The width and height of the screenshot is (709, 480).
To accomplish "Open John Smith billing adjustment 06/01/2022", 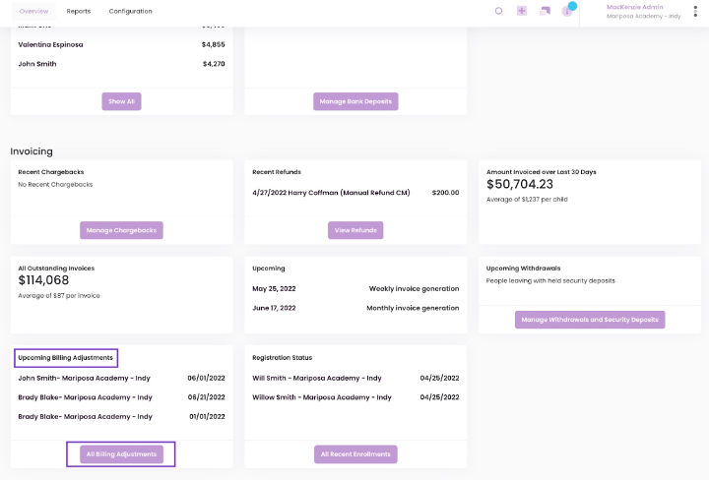I will coord(121,379).
